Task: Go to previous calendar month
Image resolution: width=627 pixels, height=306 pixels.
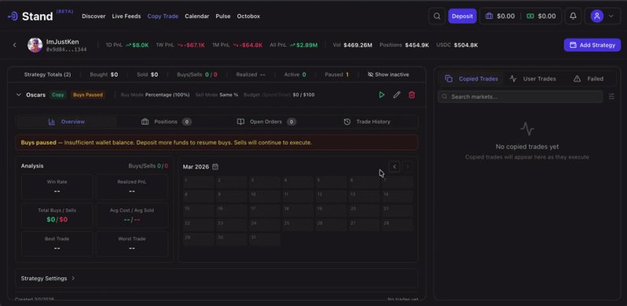Action: coord(394,166)
